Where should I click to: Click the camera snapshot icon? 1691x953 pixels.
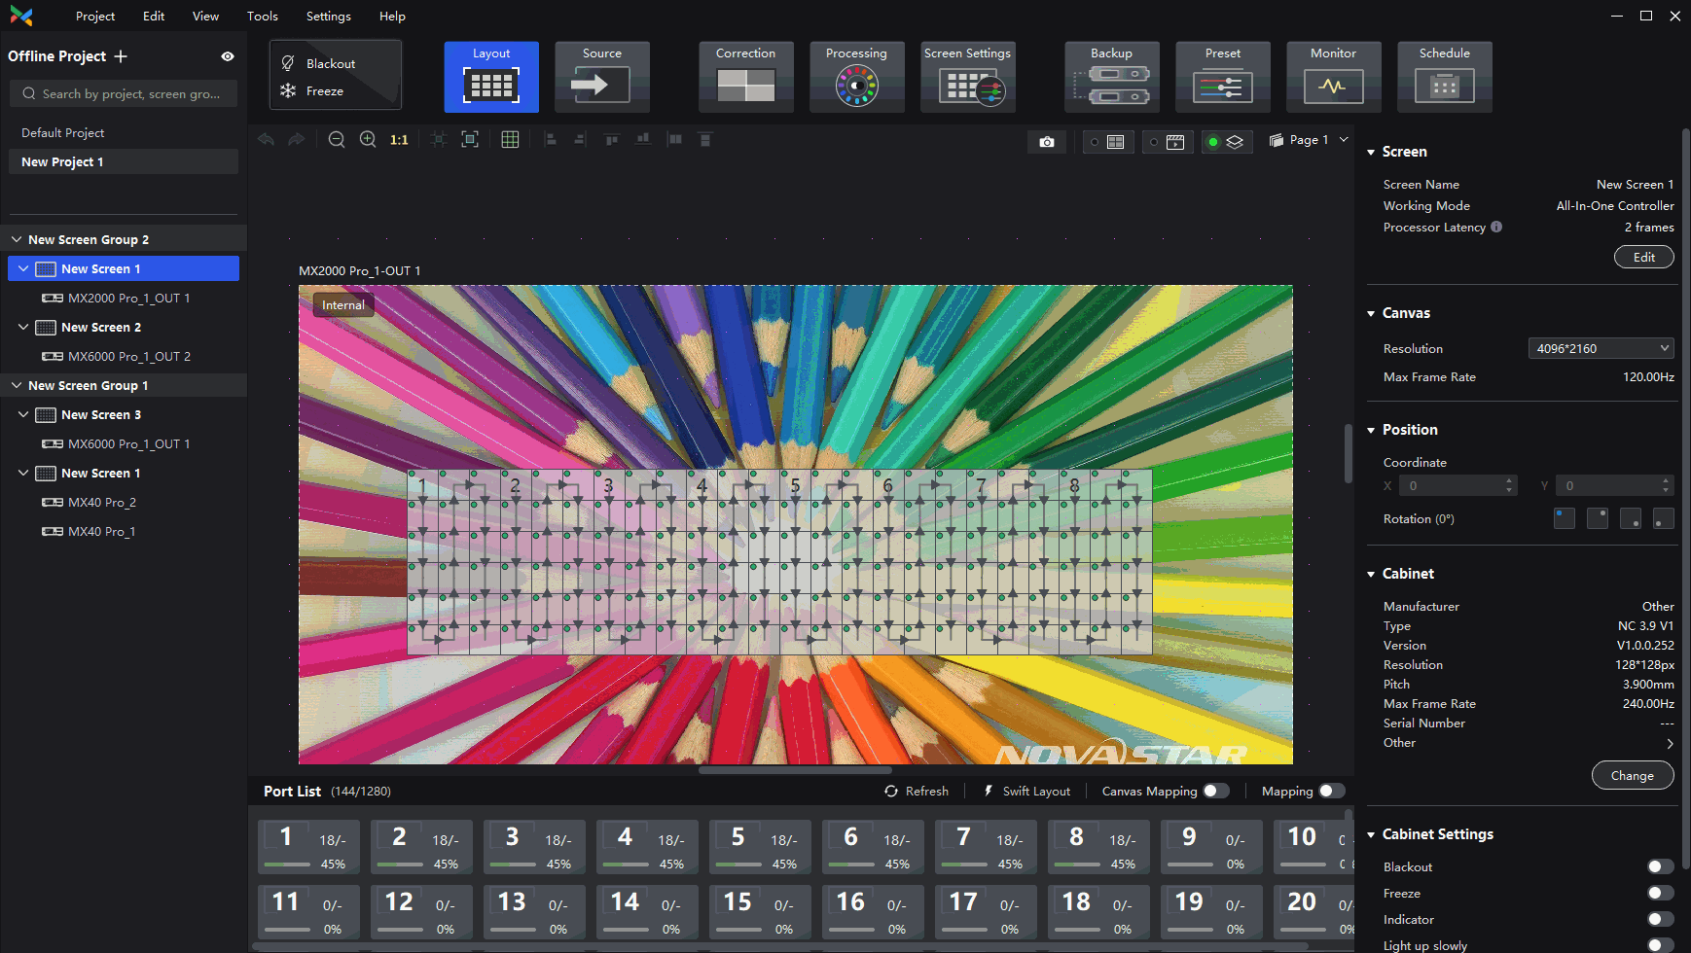tap(1047, 142)
